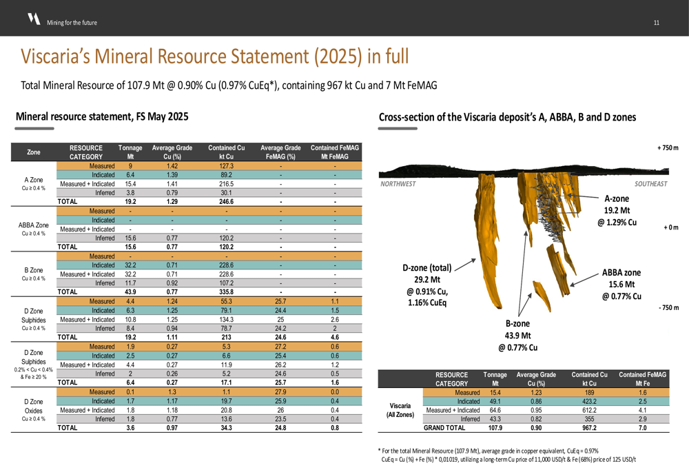
Task: Click the "NORTHWEST" direction label
Action: pyautogui.click(x=398, y=184)
